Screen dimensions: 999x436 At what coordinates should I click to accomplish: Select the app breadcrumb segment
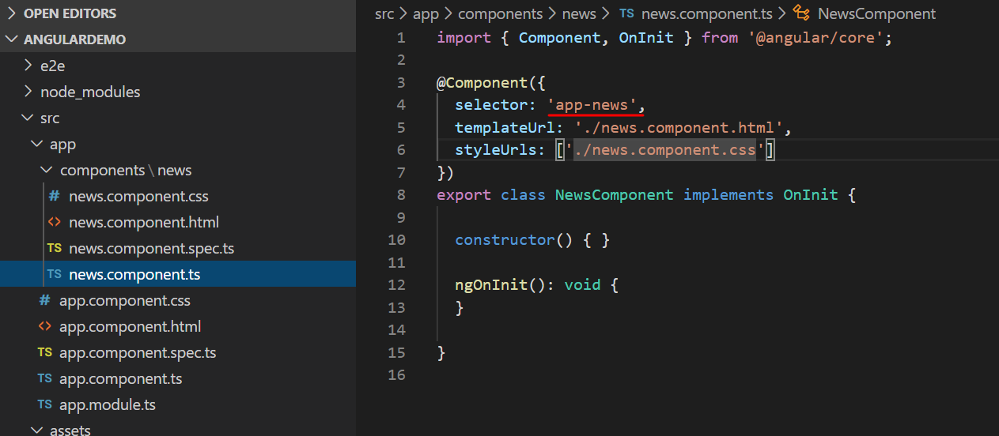click(x=426, y=13)
